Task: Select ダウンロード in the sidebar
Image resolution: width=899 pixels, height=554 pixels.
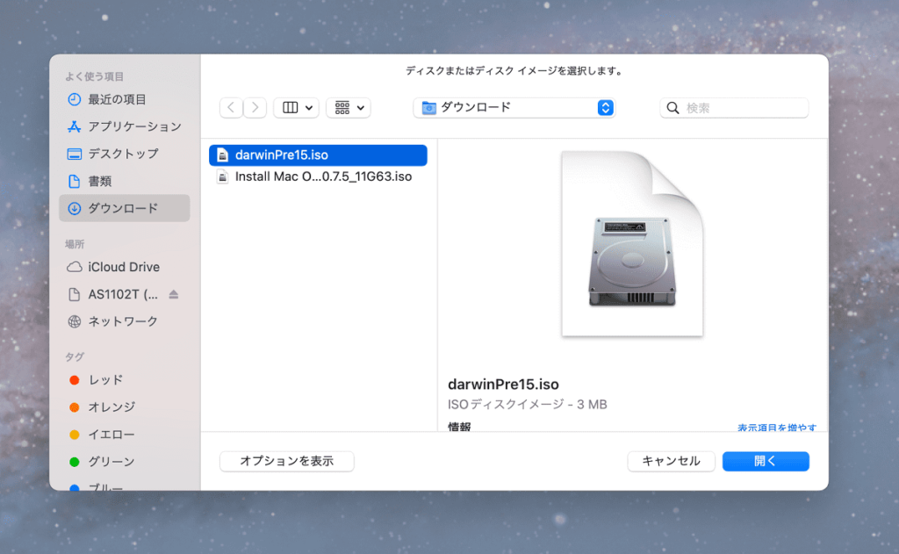Action: (x=125, y=208)
